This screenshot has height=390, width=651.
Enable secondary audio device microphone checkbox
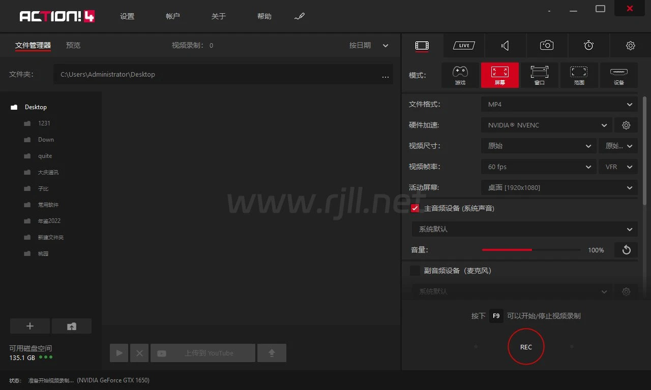pos(415,271)
